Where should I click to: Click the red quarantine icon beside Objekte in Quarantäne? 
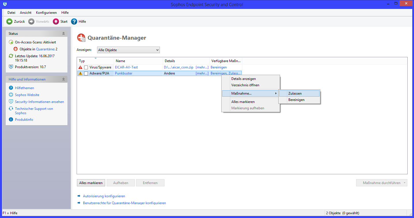pyautogui.click(x=16, y=49)
